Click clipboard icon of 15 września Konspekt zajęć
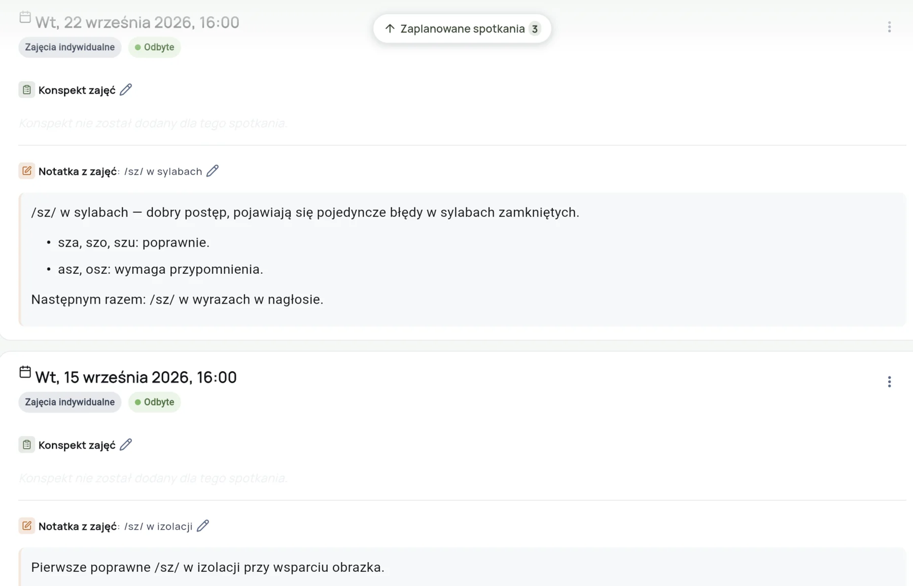 click(x=27, y=445)
